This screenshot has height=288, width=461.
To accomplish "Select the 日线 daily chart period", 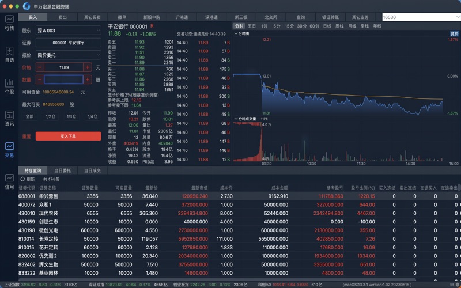I will coord(327,26).
